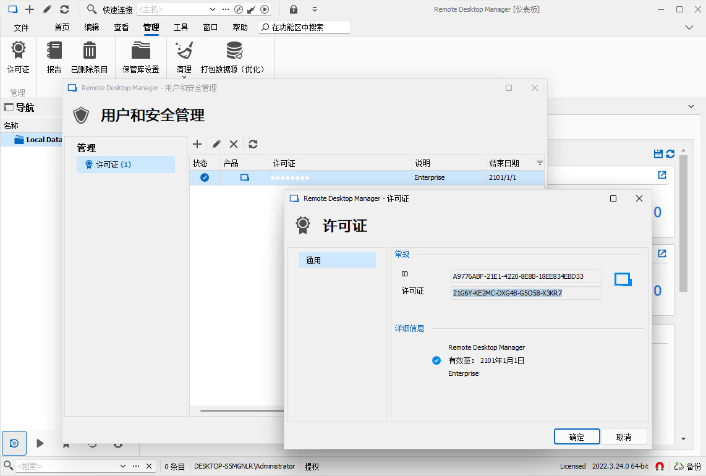Click the dashboard scrollbar down arrow
706x476 pixels.
(x=684, y=439)
